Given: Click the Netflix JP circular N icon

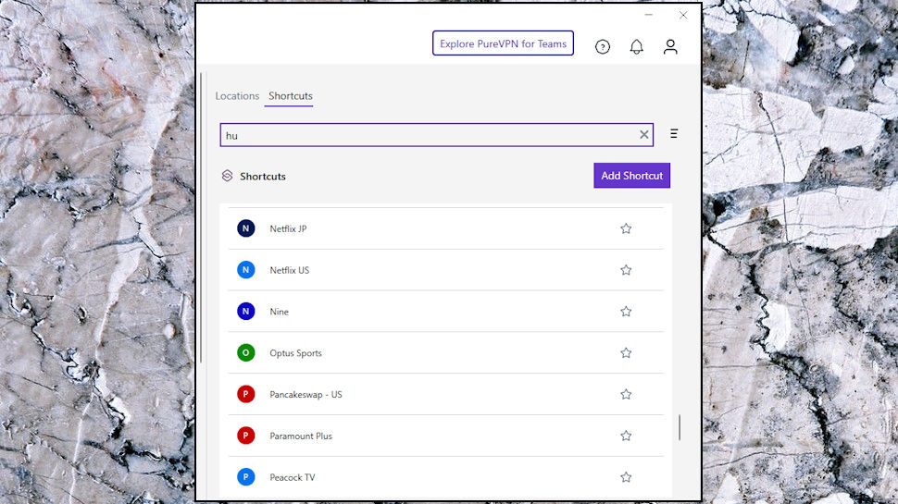Looking at the screenshot, I should 245,228.
